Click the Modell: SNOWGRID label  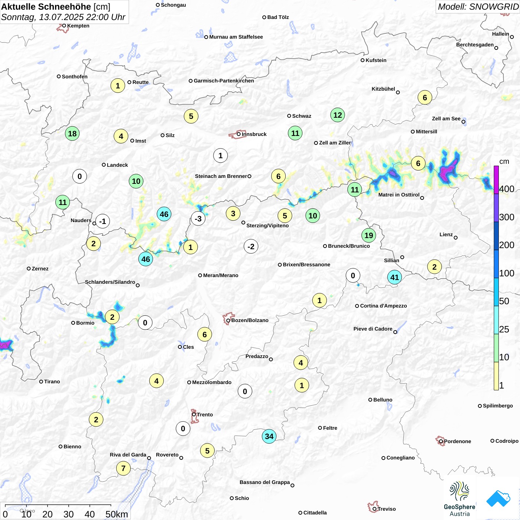(x=478, y=7)
